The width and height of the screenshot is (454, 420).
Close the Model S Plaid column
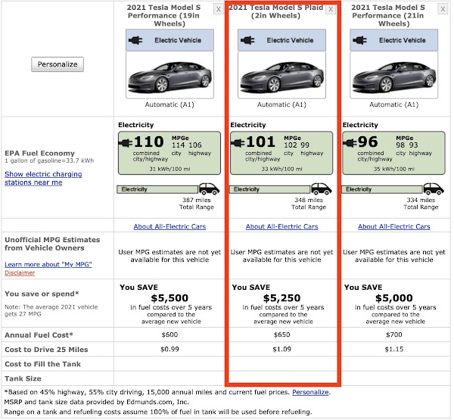[x=331, y=8]
